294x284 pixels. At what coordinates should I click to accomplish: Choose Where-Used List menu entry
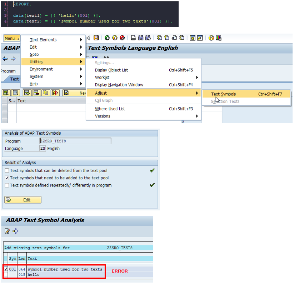click(110, 109)
